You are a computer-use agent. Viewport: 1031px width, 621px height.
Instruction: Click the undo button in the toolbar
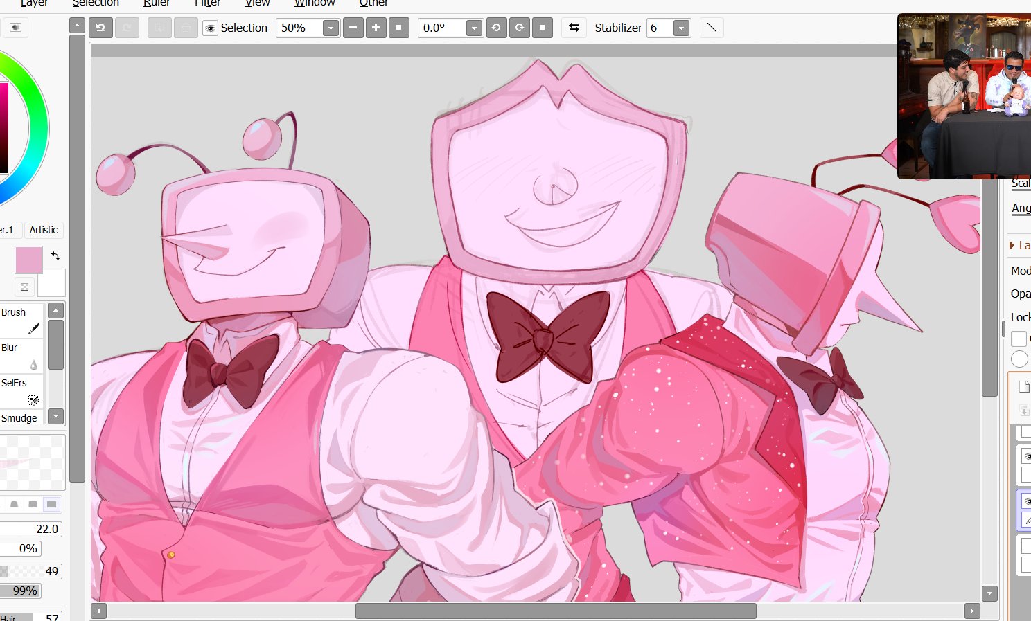(x=100, y=28)
